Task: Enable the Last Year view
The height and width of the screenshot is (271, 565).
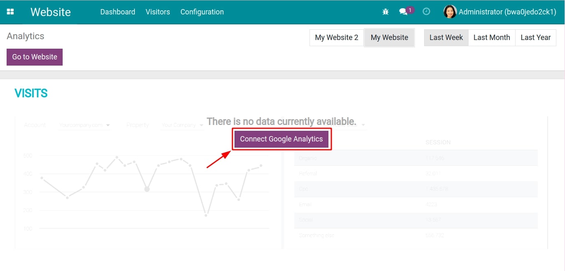Action: coord(535,37)
